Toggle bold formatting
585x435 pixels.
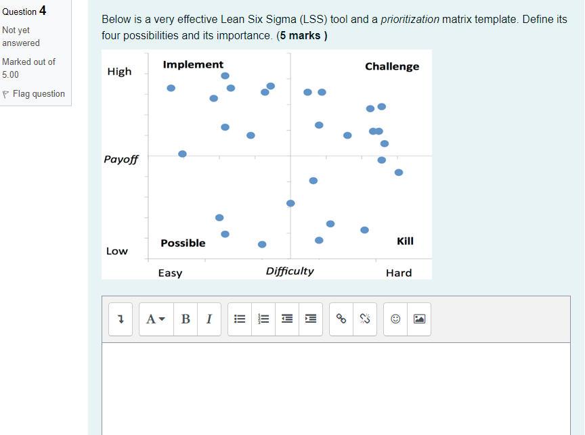[185, 319]
